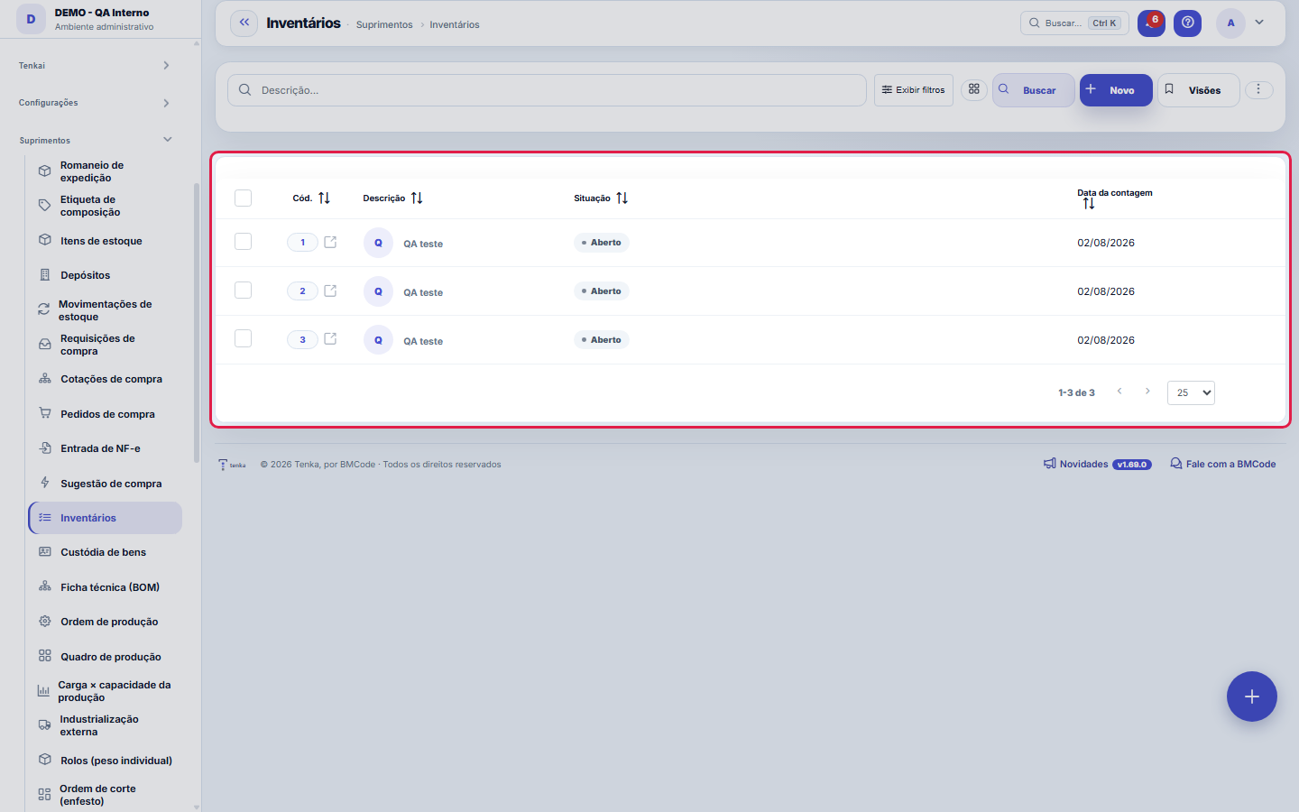Navigate to Depósitos in the sidebar
The width and height of the screenshot is (1299, 812).
[105, 275]
